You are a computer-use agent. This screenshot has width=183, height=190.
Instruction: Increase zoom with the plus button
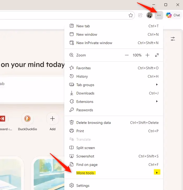[147, 55]
